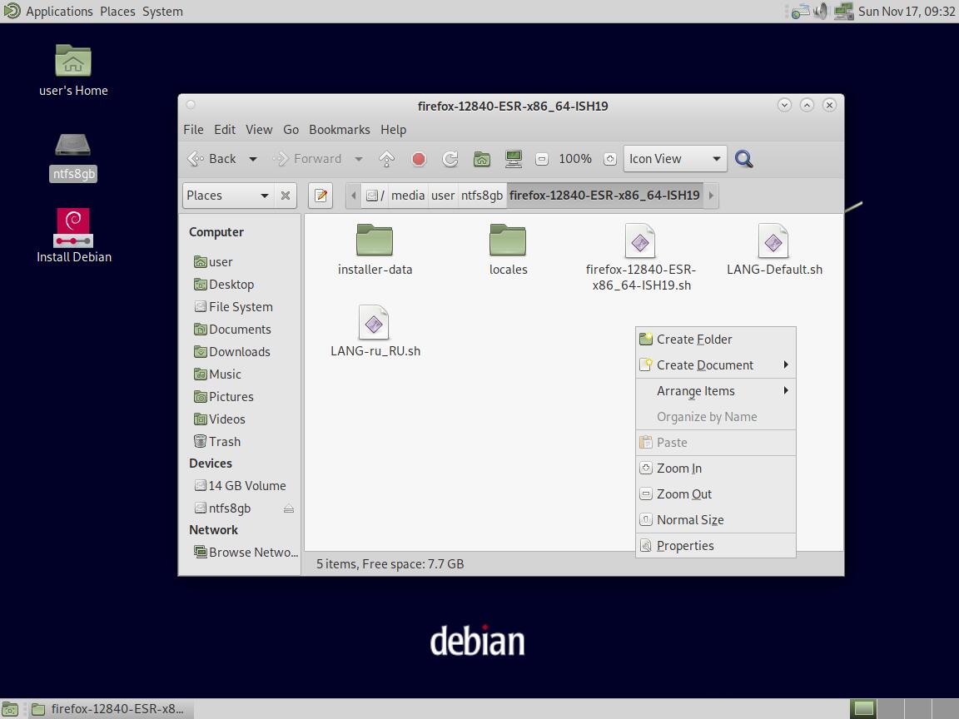Select the LANG-ru_RU.sh file
The width and height of the screenshot is (959, 719).
(x=375, y=331)
